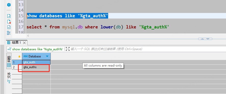Screen dimensions: 226x94
Task: Select the gta_auths cell in row 2
Action: click(36, 67)
